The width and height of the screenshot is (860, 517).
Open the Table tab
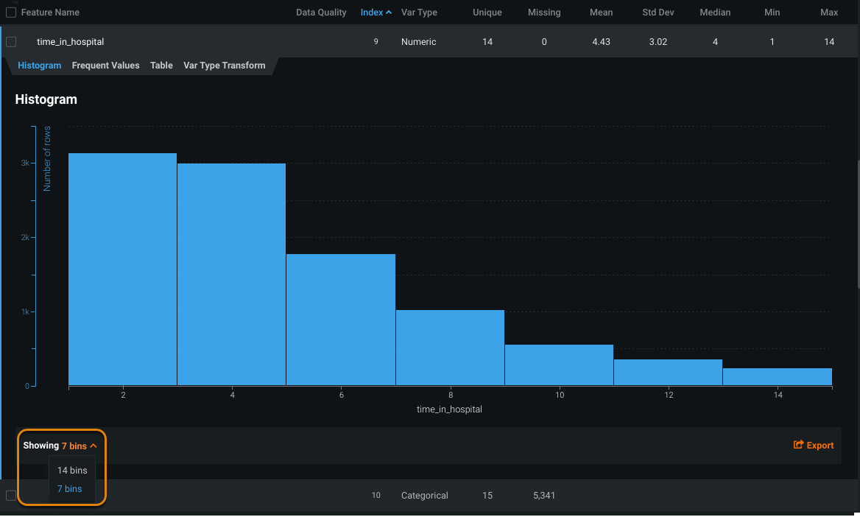161,66
